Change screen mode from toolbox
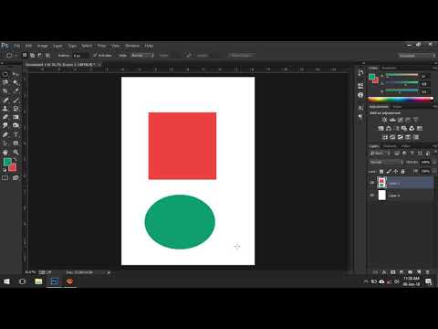 16,178
